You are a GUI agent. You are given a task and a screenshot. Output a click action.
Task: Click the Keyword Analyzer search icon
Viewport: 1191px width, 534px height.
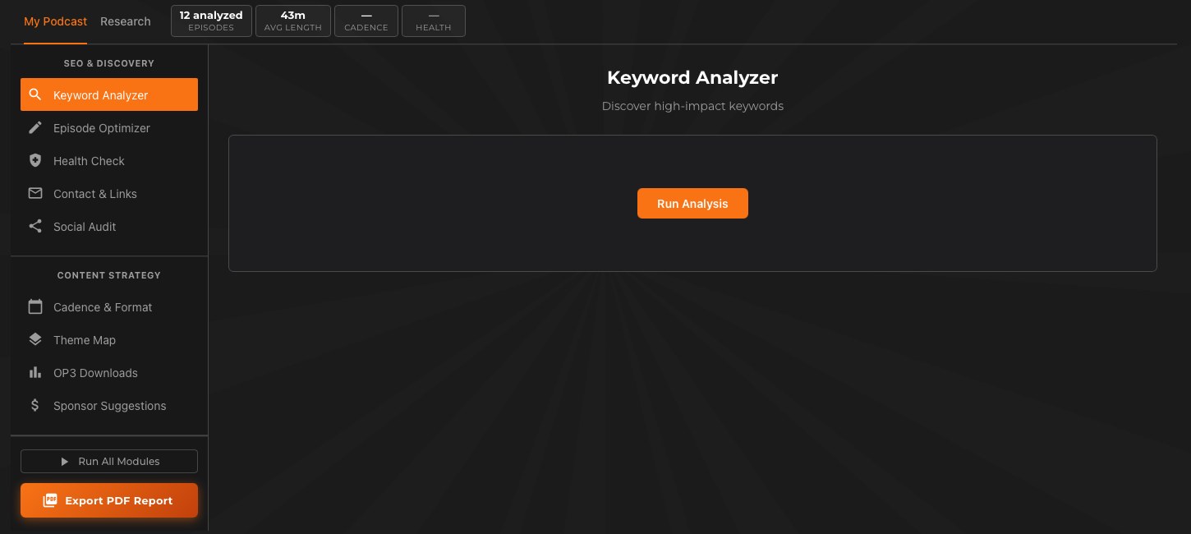35,94
